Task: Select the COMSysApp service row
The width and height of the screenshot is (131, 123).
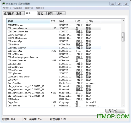Action: click(x=54, y=99)
